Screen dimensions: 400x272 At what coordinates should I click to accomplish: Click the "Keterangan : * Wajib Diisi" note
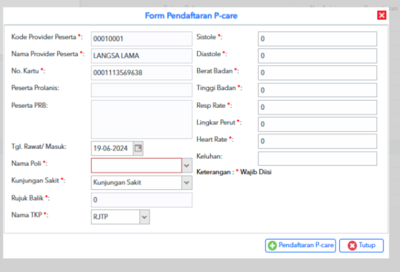click(234, 172)
